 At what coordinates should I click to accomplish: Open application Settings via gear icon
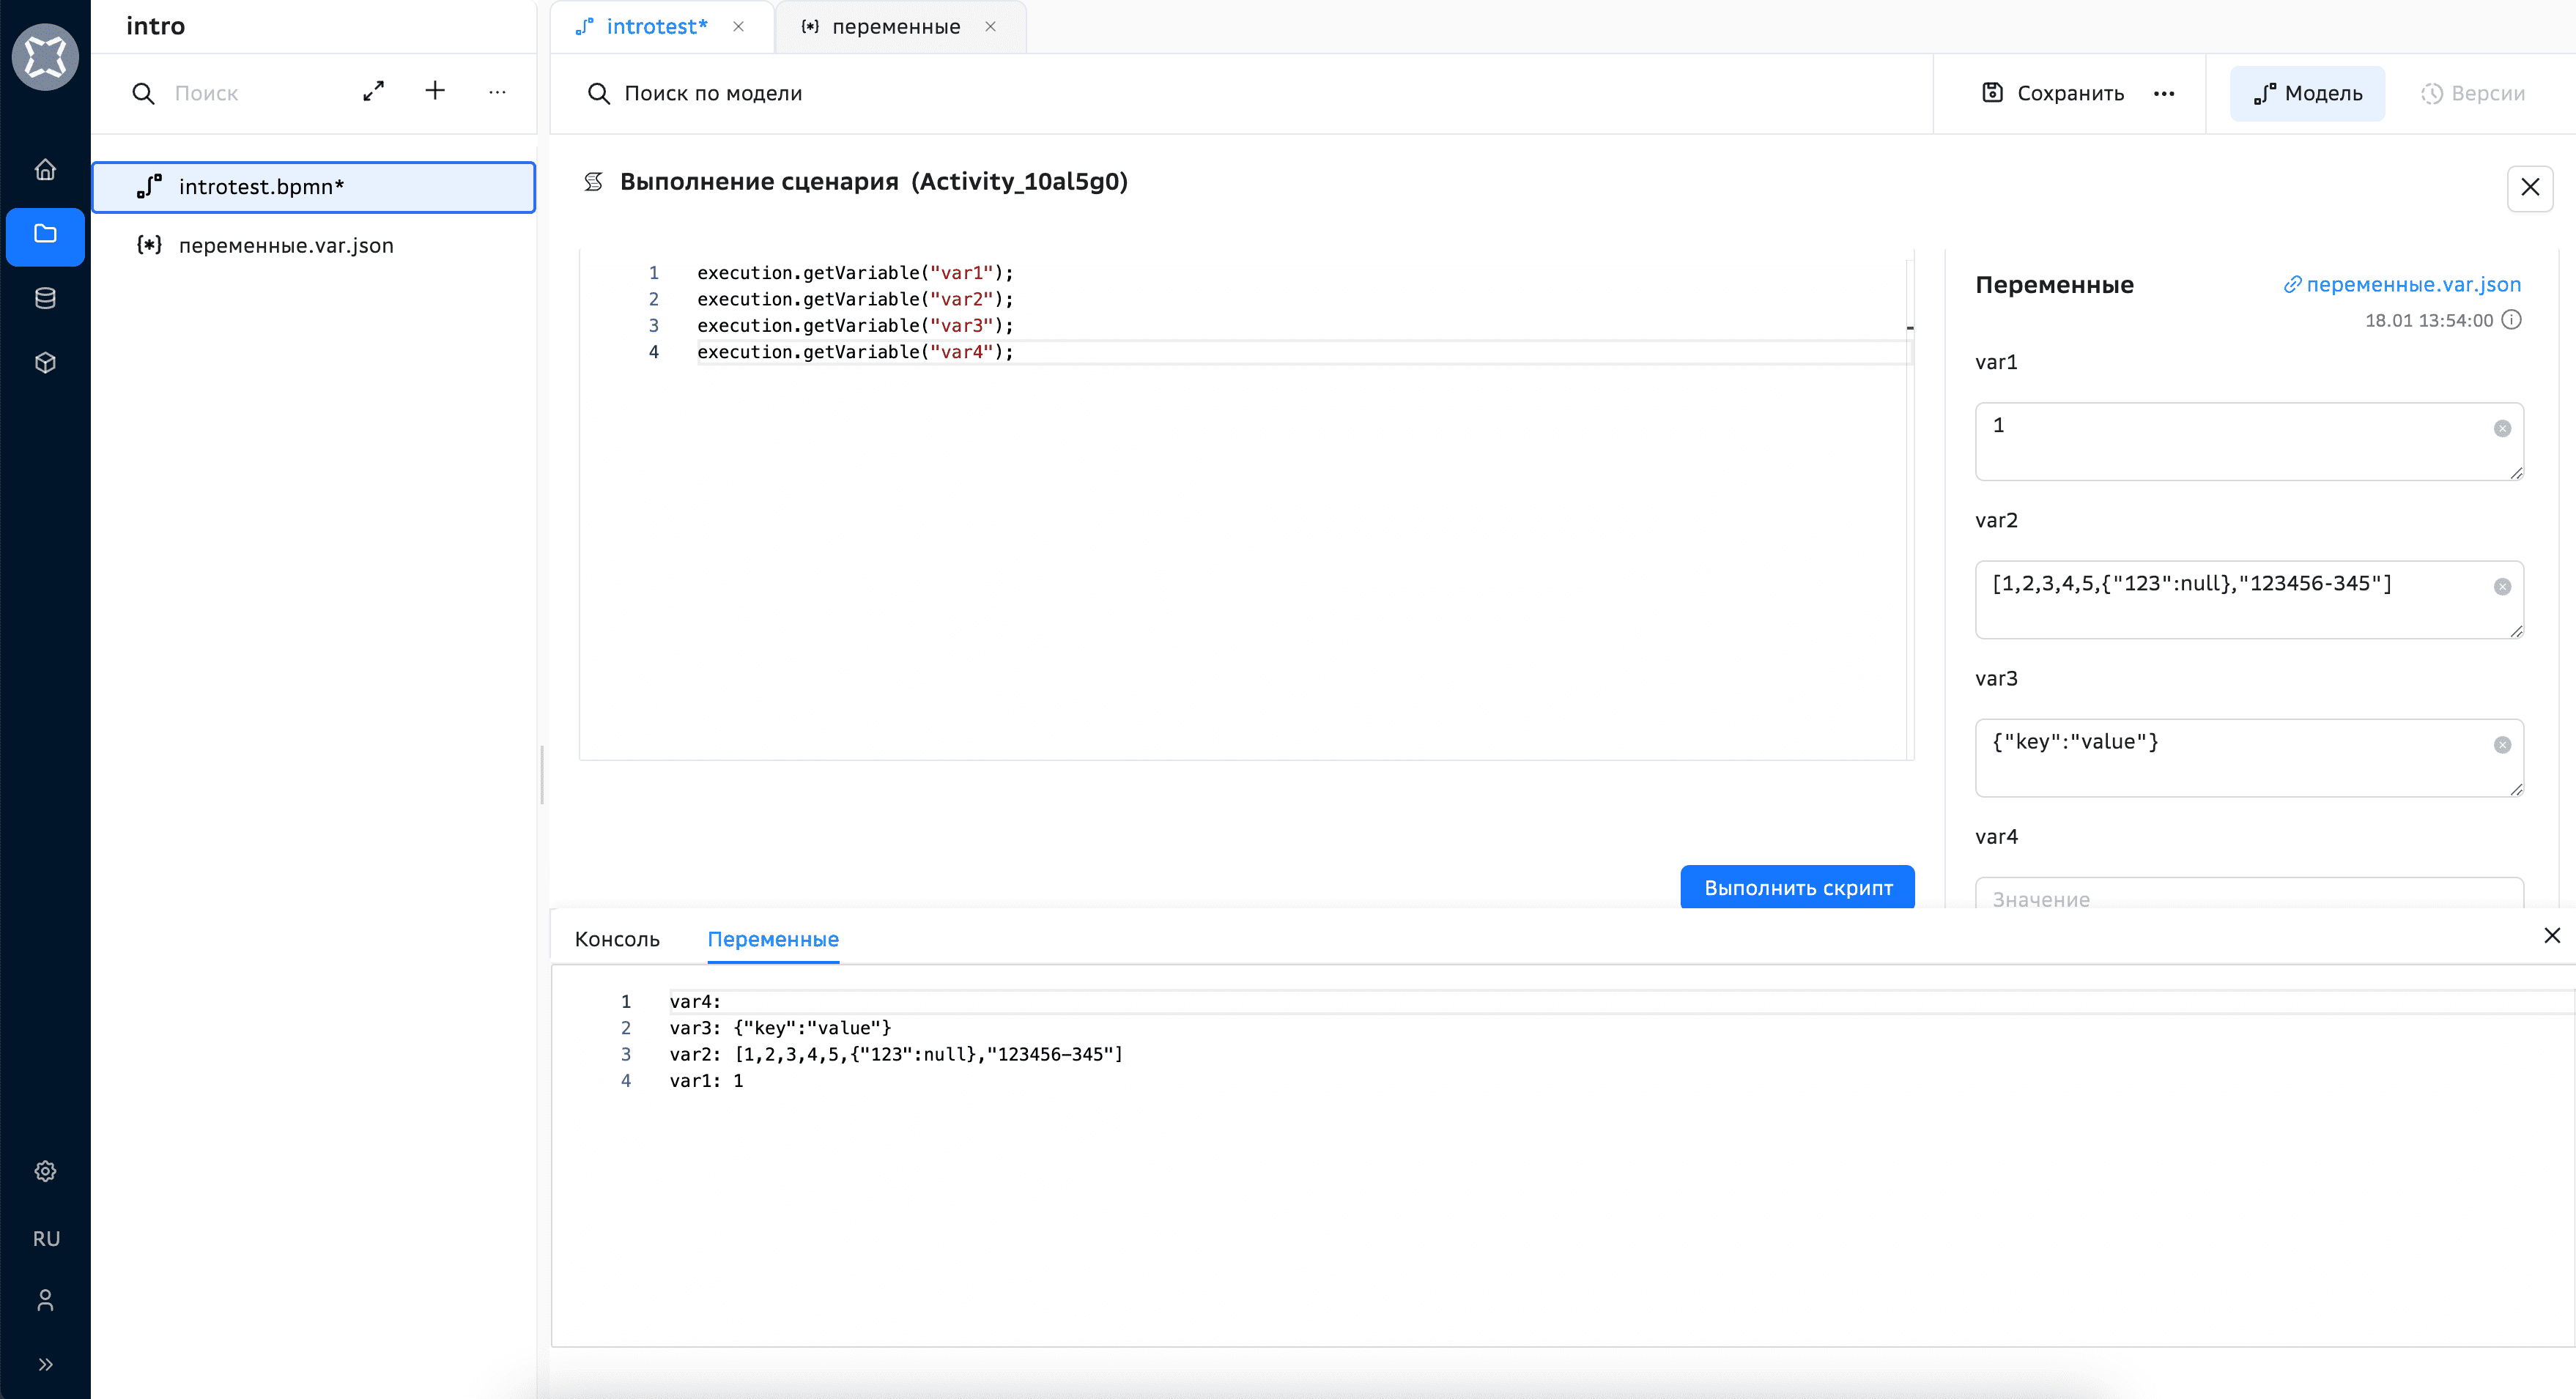click(x=45, y=1171)
